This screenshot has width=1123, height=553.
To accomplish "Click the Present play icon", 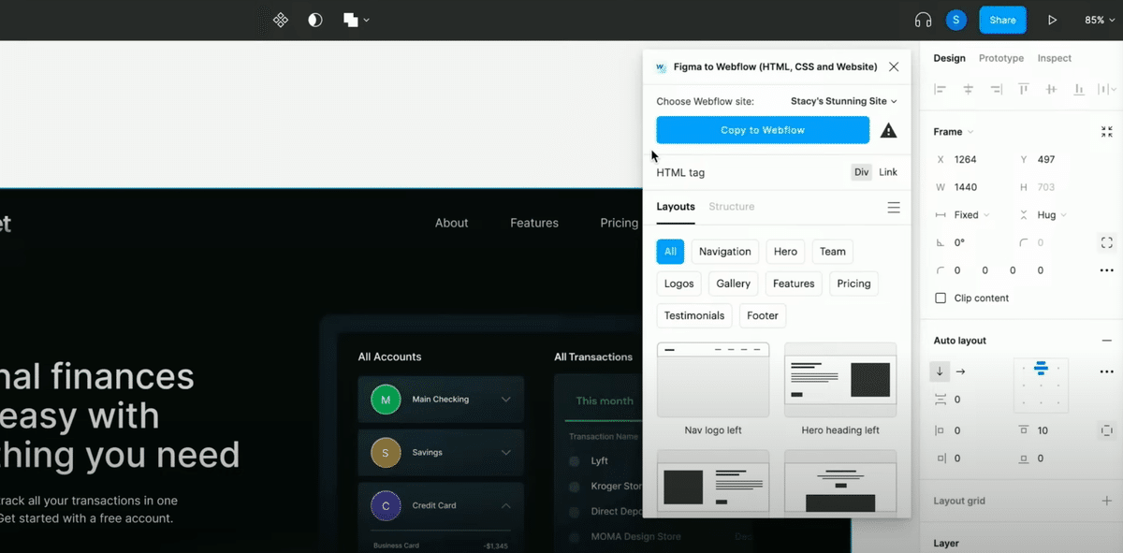I will point(1053,20).
